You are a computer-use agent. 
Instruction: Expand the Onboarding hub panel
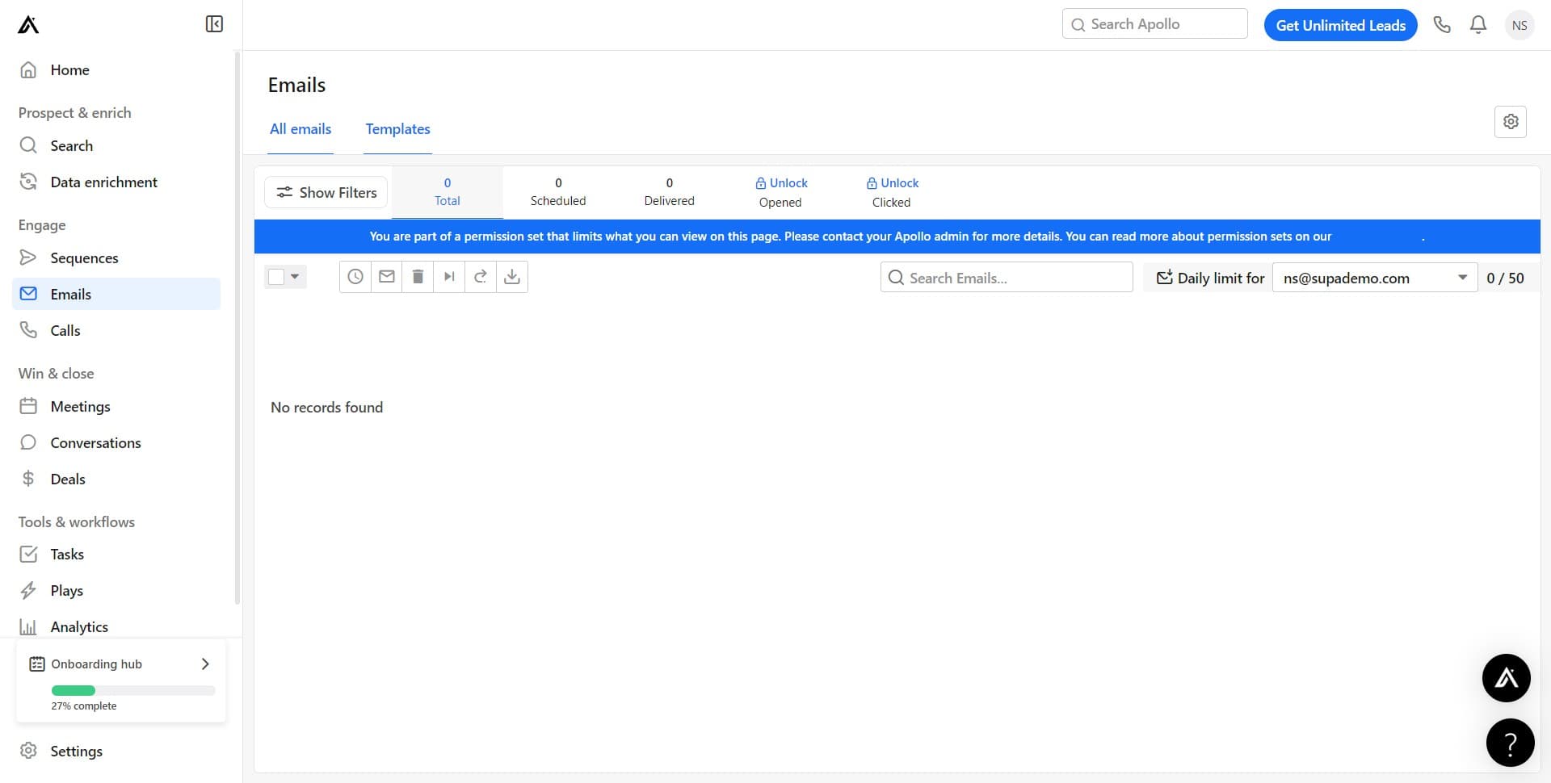coord(204,664)
